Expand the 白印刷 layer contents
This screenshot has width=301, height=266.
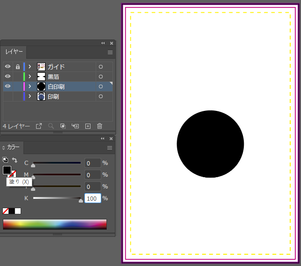30,86
